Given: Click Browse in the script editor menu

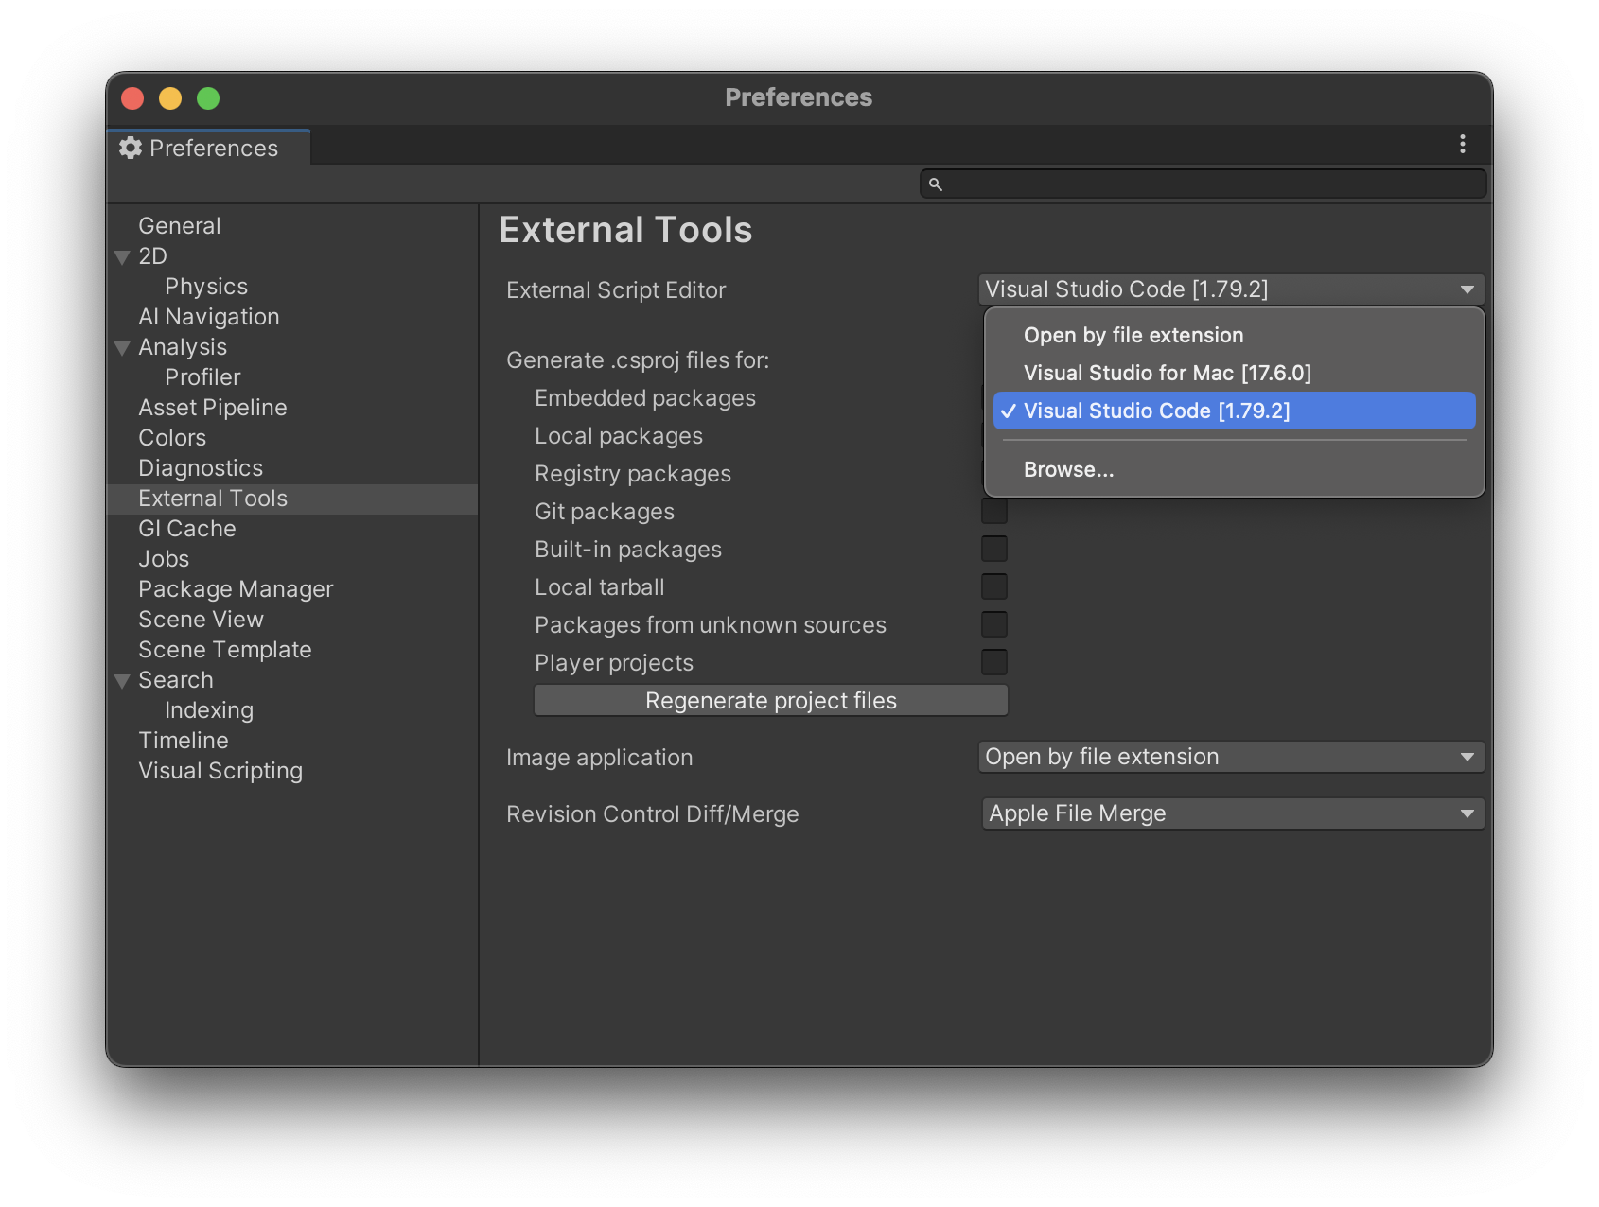Looking at the screenshot, I should point(1068,468).
